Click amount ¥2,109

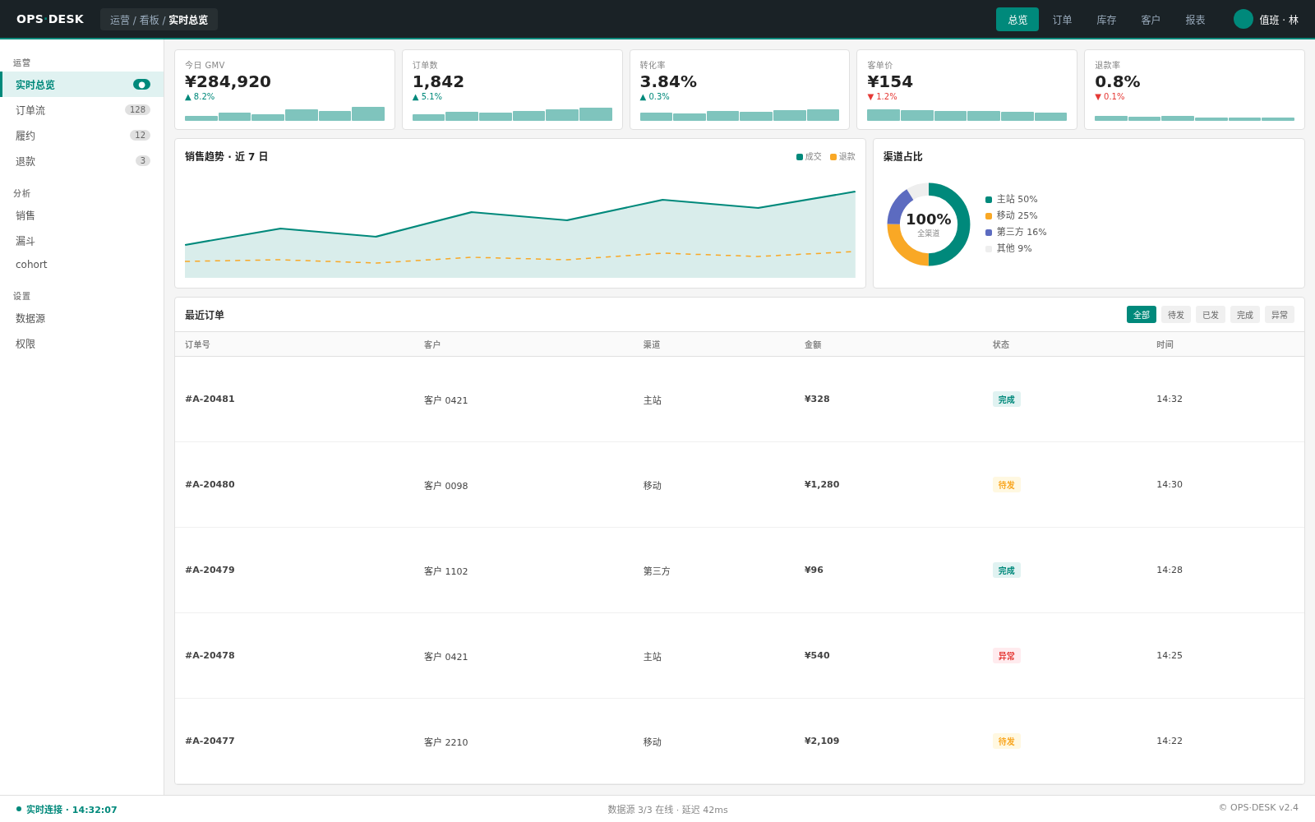[822, 741]
